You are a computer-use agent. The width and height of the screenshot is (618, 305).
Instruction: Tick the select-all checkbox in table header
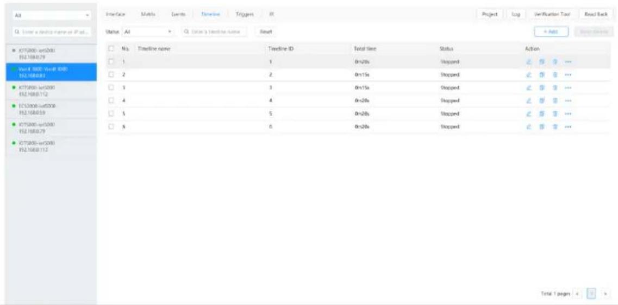(x=111, y=49)
